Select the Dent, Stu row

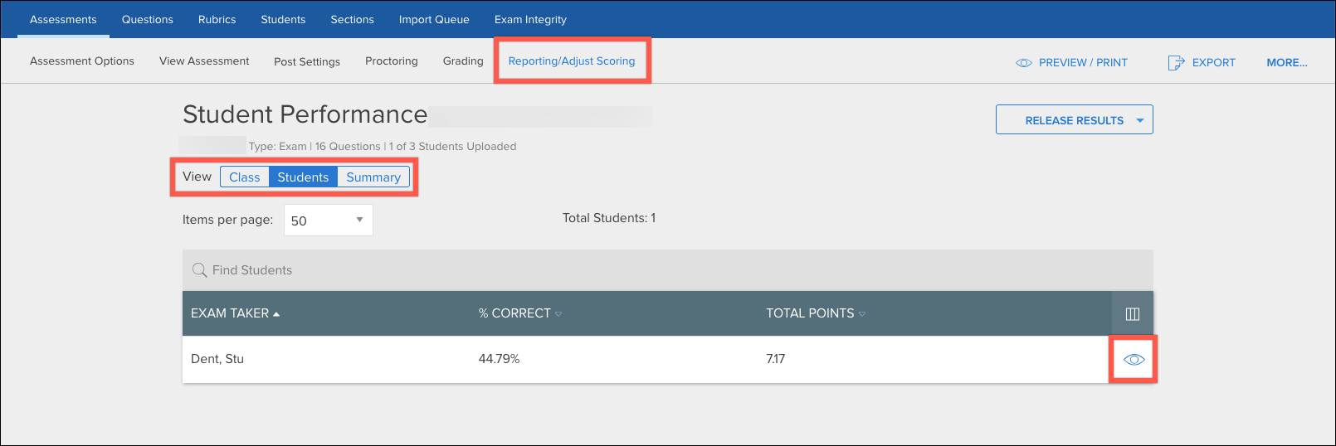[668, 359]
